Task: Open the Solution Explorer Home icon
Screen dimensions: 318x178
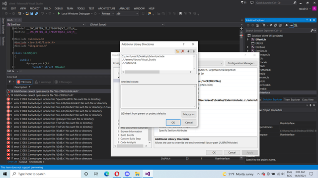Action: tap(257, 25)
